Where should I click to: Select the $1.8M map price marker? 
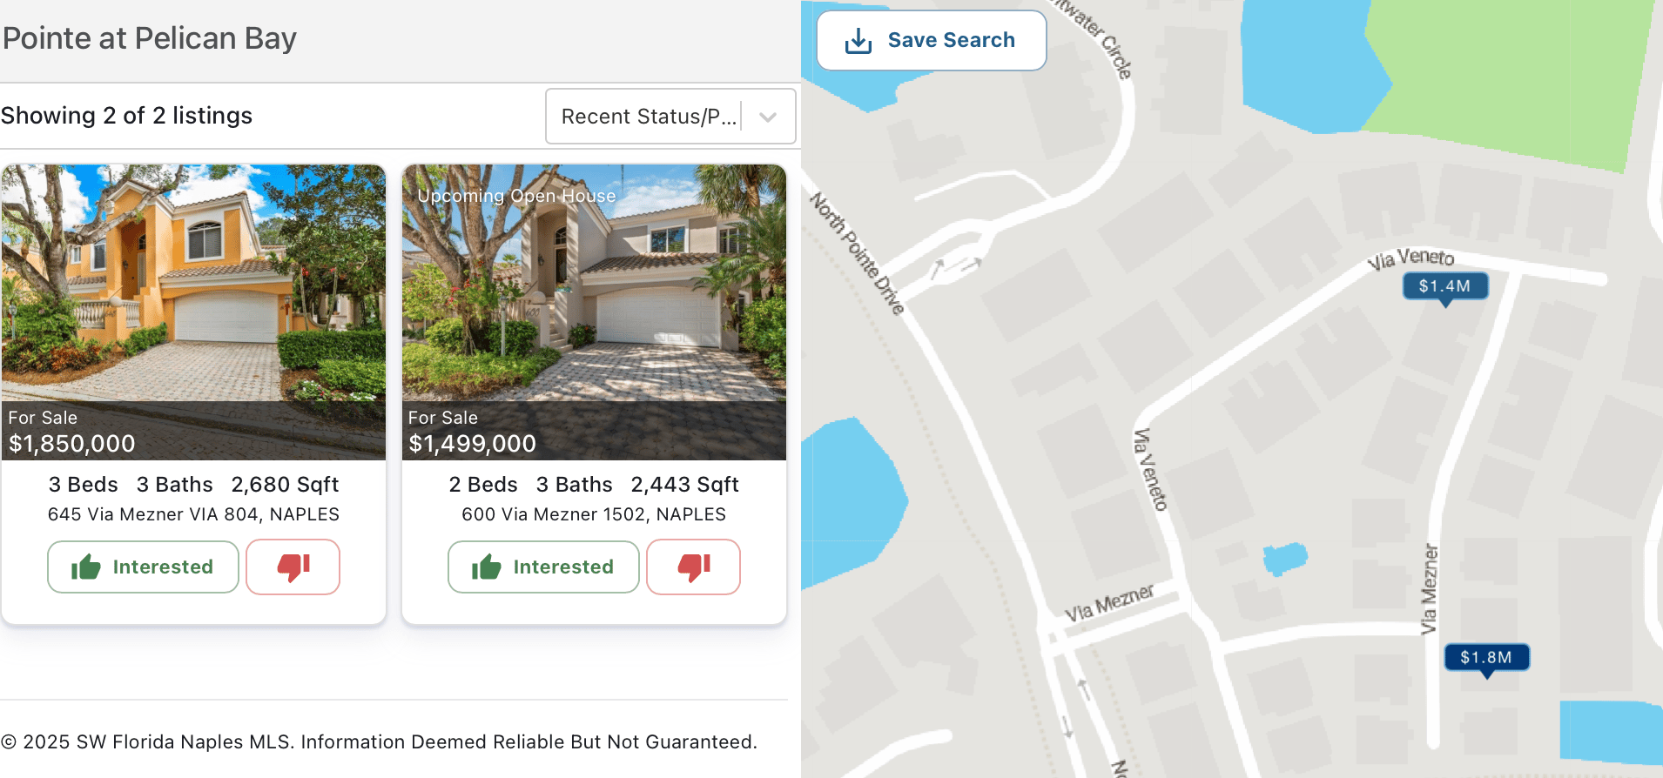coord(1487,659)
